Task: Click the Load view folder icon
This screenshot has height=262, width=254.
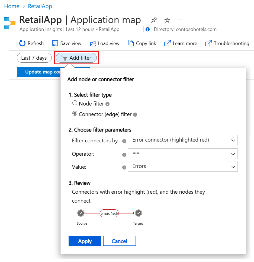Action: pos(93,44)
